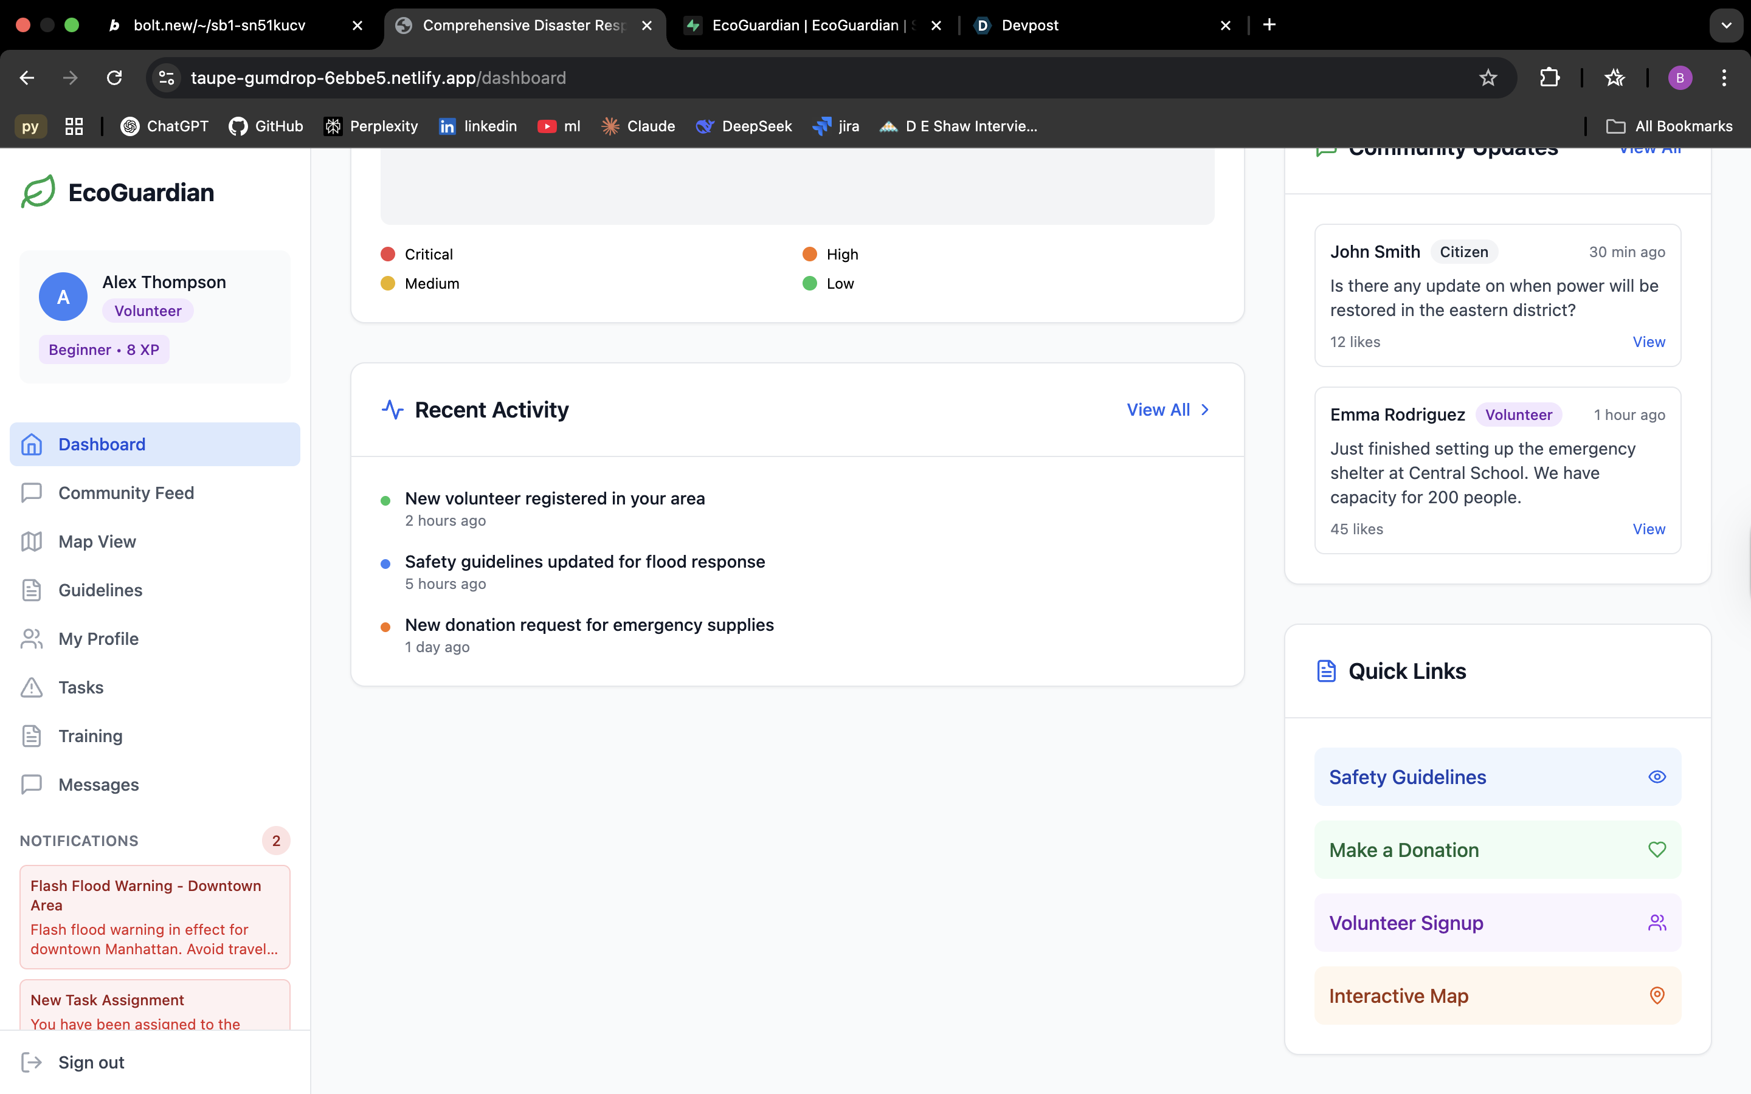Expand Recent Activity with View All chevron
The height and width of the screenshot is (1094, 1751).
(x=1204, y=410)
